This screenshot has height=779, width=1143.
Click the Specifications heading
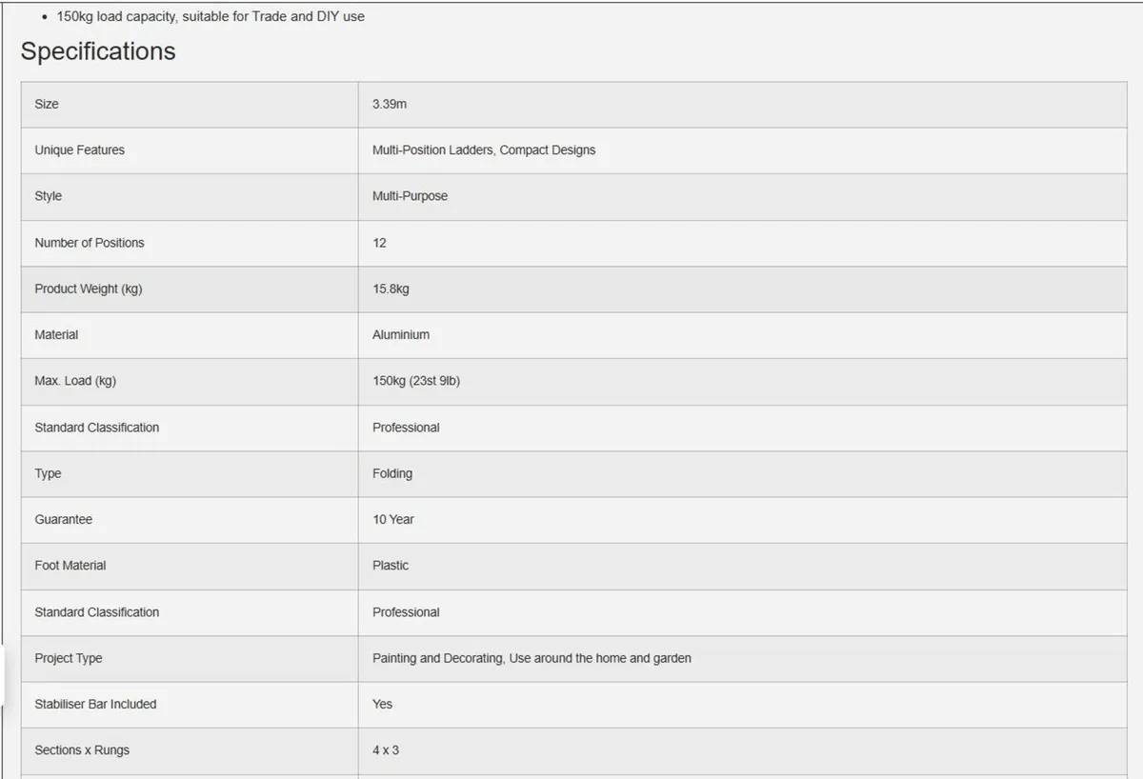tap(98, 50)
